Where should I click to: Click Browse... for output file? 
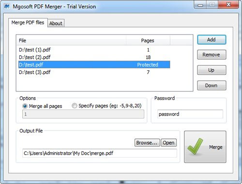147,143
